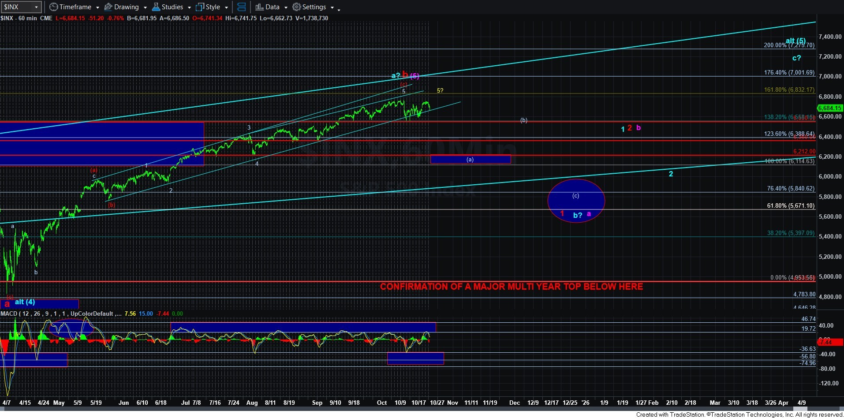Click the Timeframe clock icon

tap(53, 7)
